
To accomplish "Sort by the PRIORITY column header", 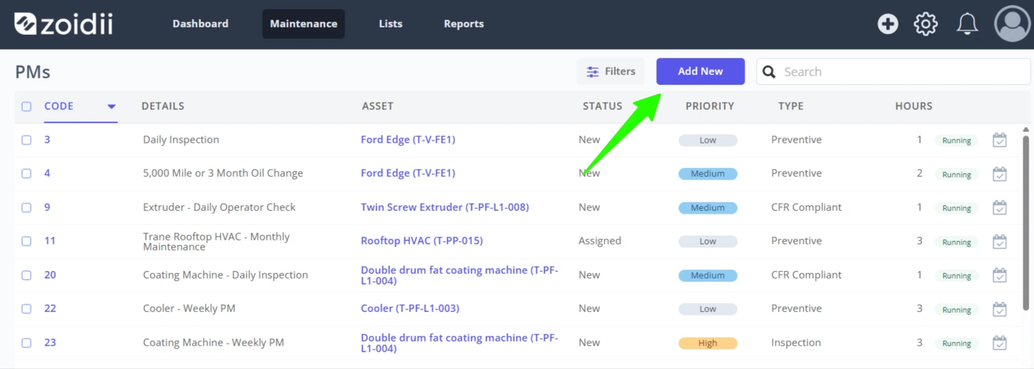I will tap(710, 106).
